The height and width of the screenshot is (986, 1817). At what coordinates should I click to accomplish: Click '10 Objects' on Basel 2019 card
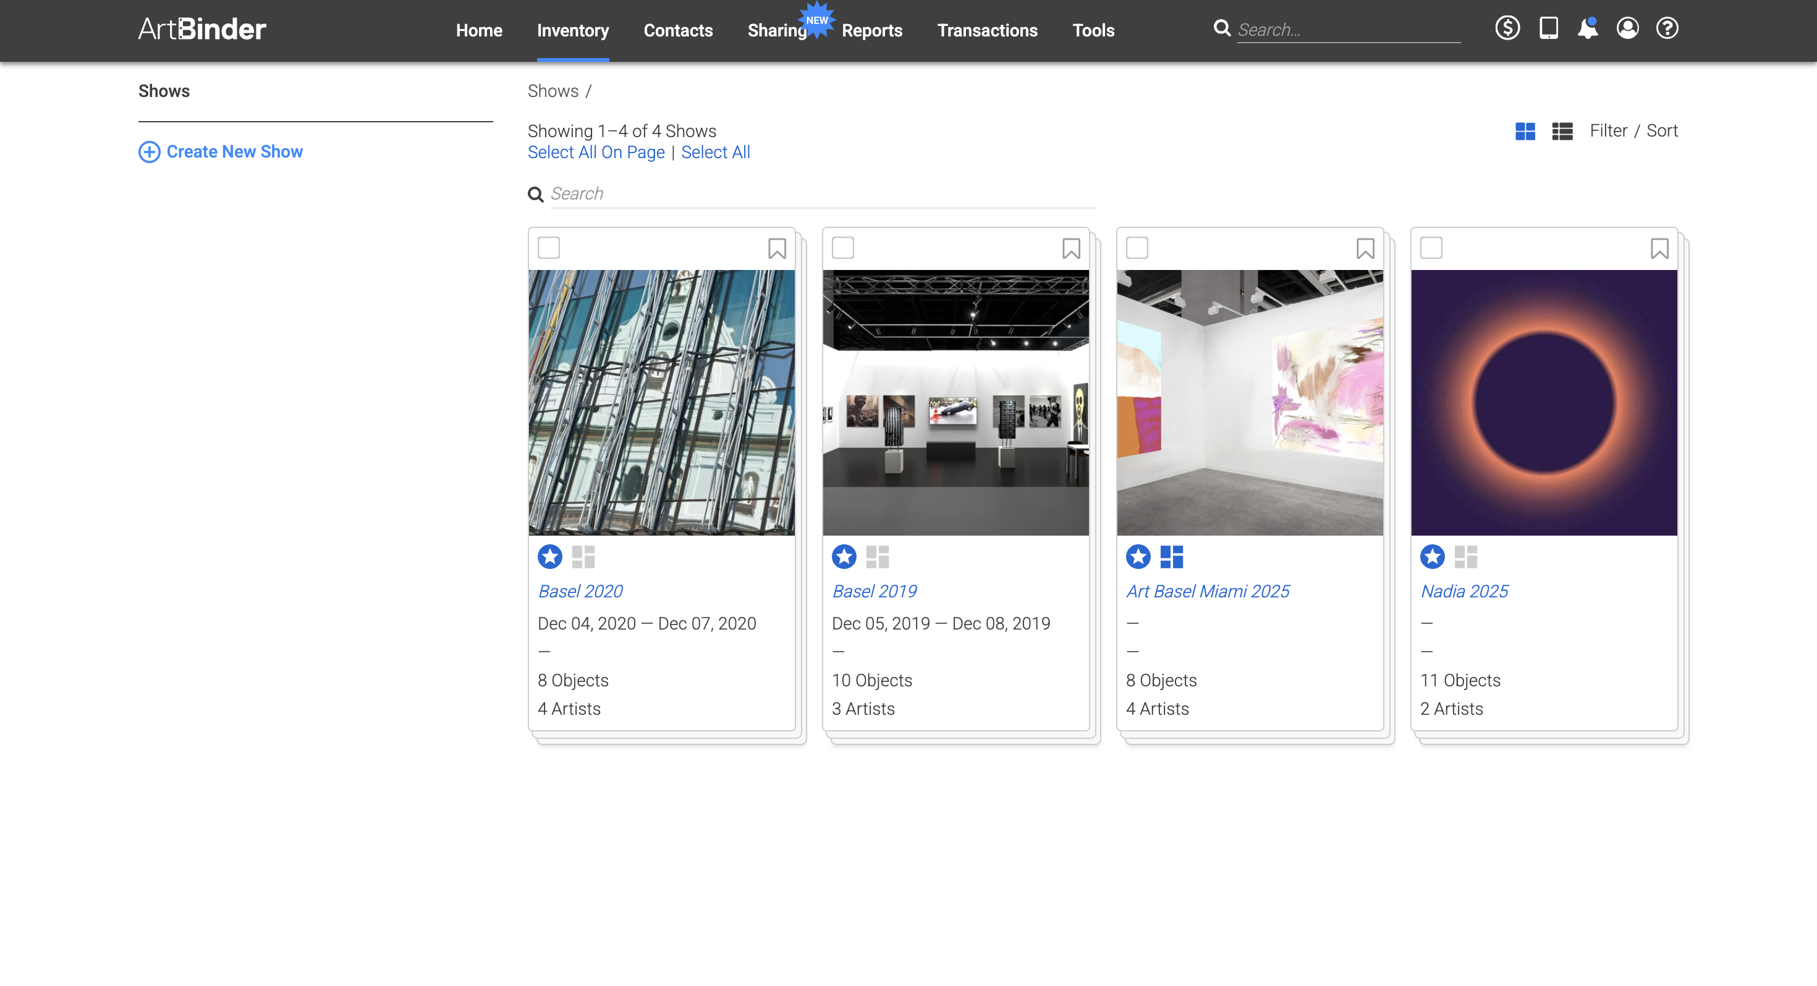click(872, 681)
